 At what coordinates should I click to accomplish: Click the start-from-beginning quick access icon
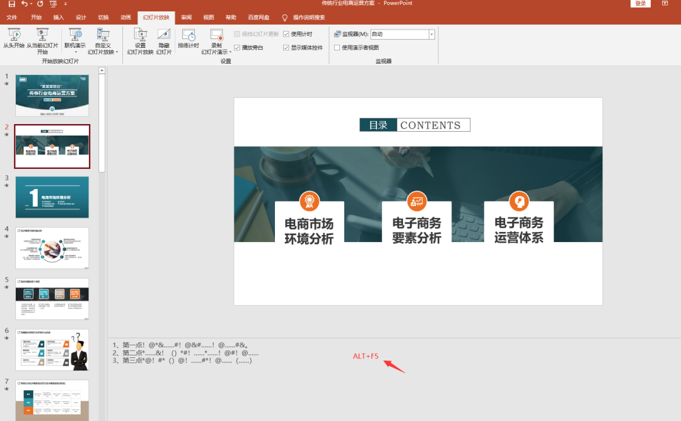[x=54, y=4]
